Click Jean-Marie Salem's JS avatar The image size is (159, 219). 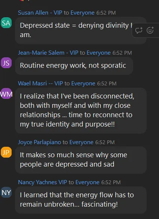6,63
